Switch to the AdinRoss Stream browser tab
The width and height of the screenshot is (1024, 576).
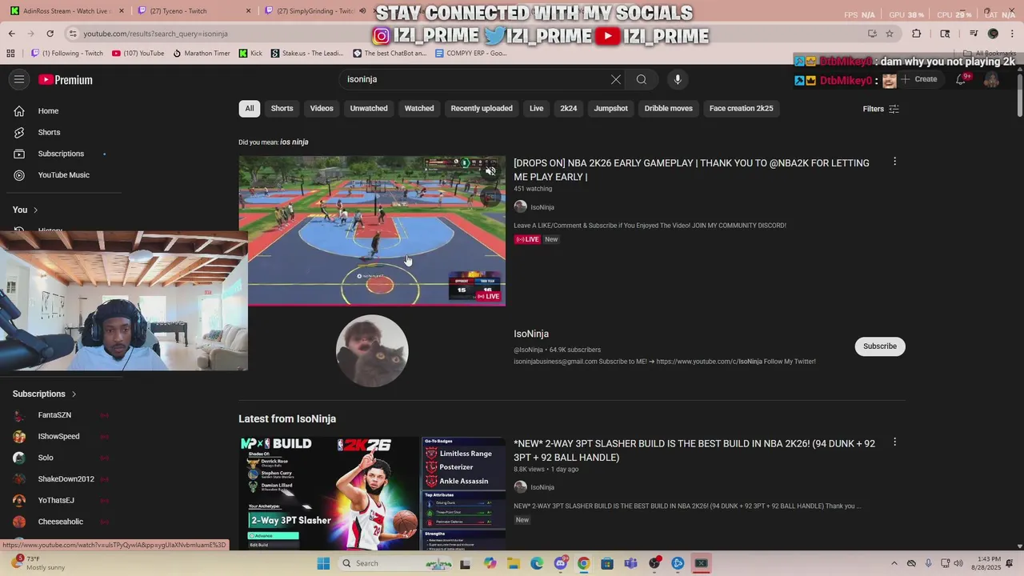pos(66,11)
